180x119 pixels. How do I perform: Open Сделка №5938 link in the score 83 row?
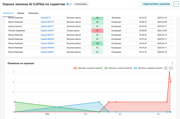click(47, 39)
